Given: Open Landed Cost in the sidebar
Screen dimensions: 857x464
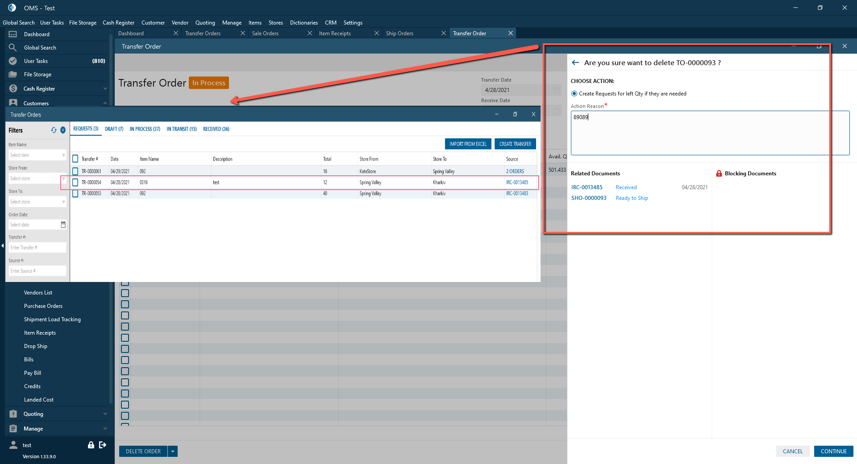Looking at the screenshot, I should pos(39,400).
